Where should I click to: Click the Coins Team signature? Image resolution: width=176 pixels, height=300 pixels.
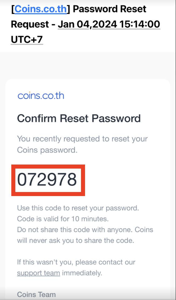[36, 295]
